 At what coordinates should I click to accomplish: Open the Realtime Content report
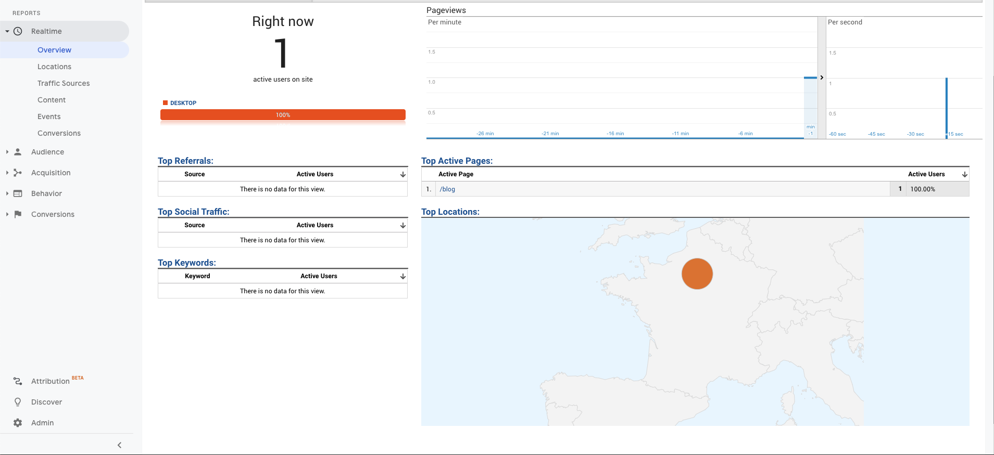[52, 100]
